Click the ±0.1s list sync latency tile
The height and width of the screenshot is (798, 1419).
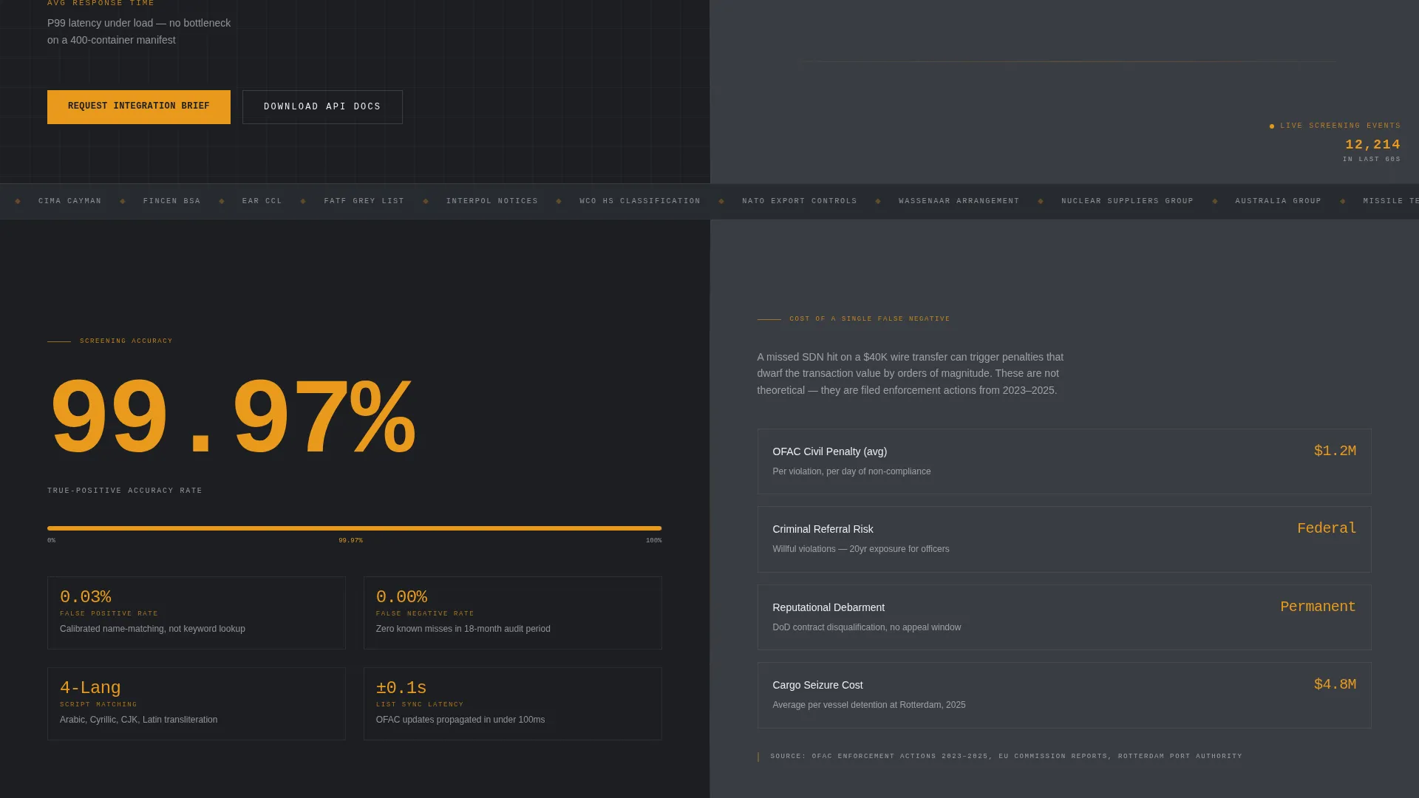513,703
